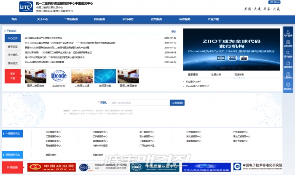
Task: Click the UTC Global badge
Action: coord(274,2)
